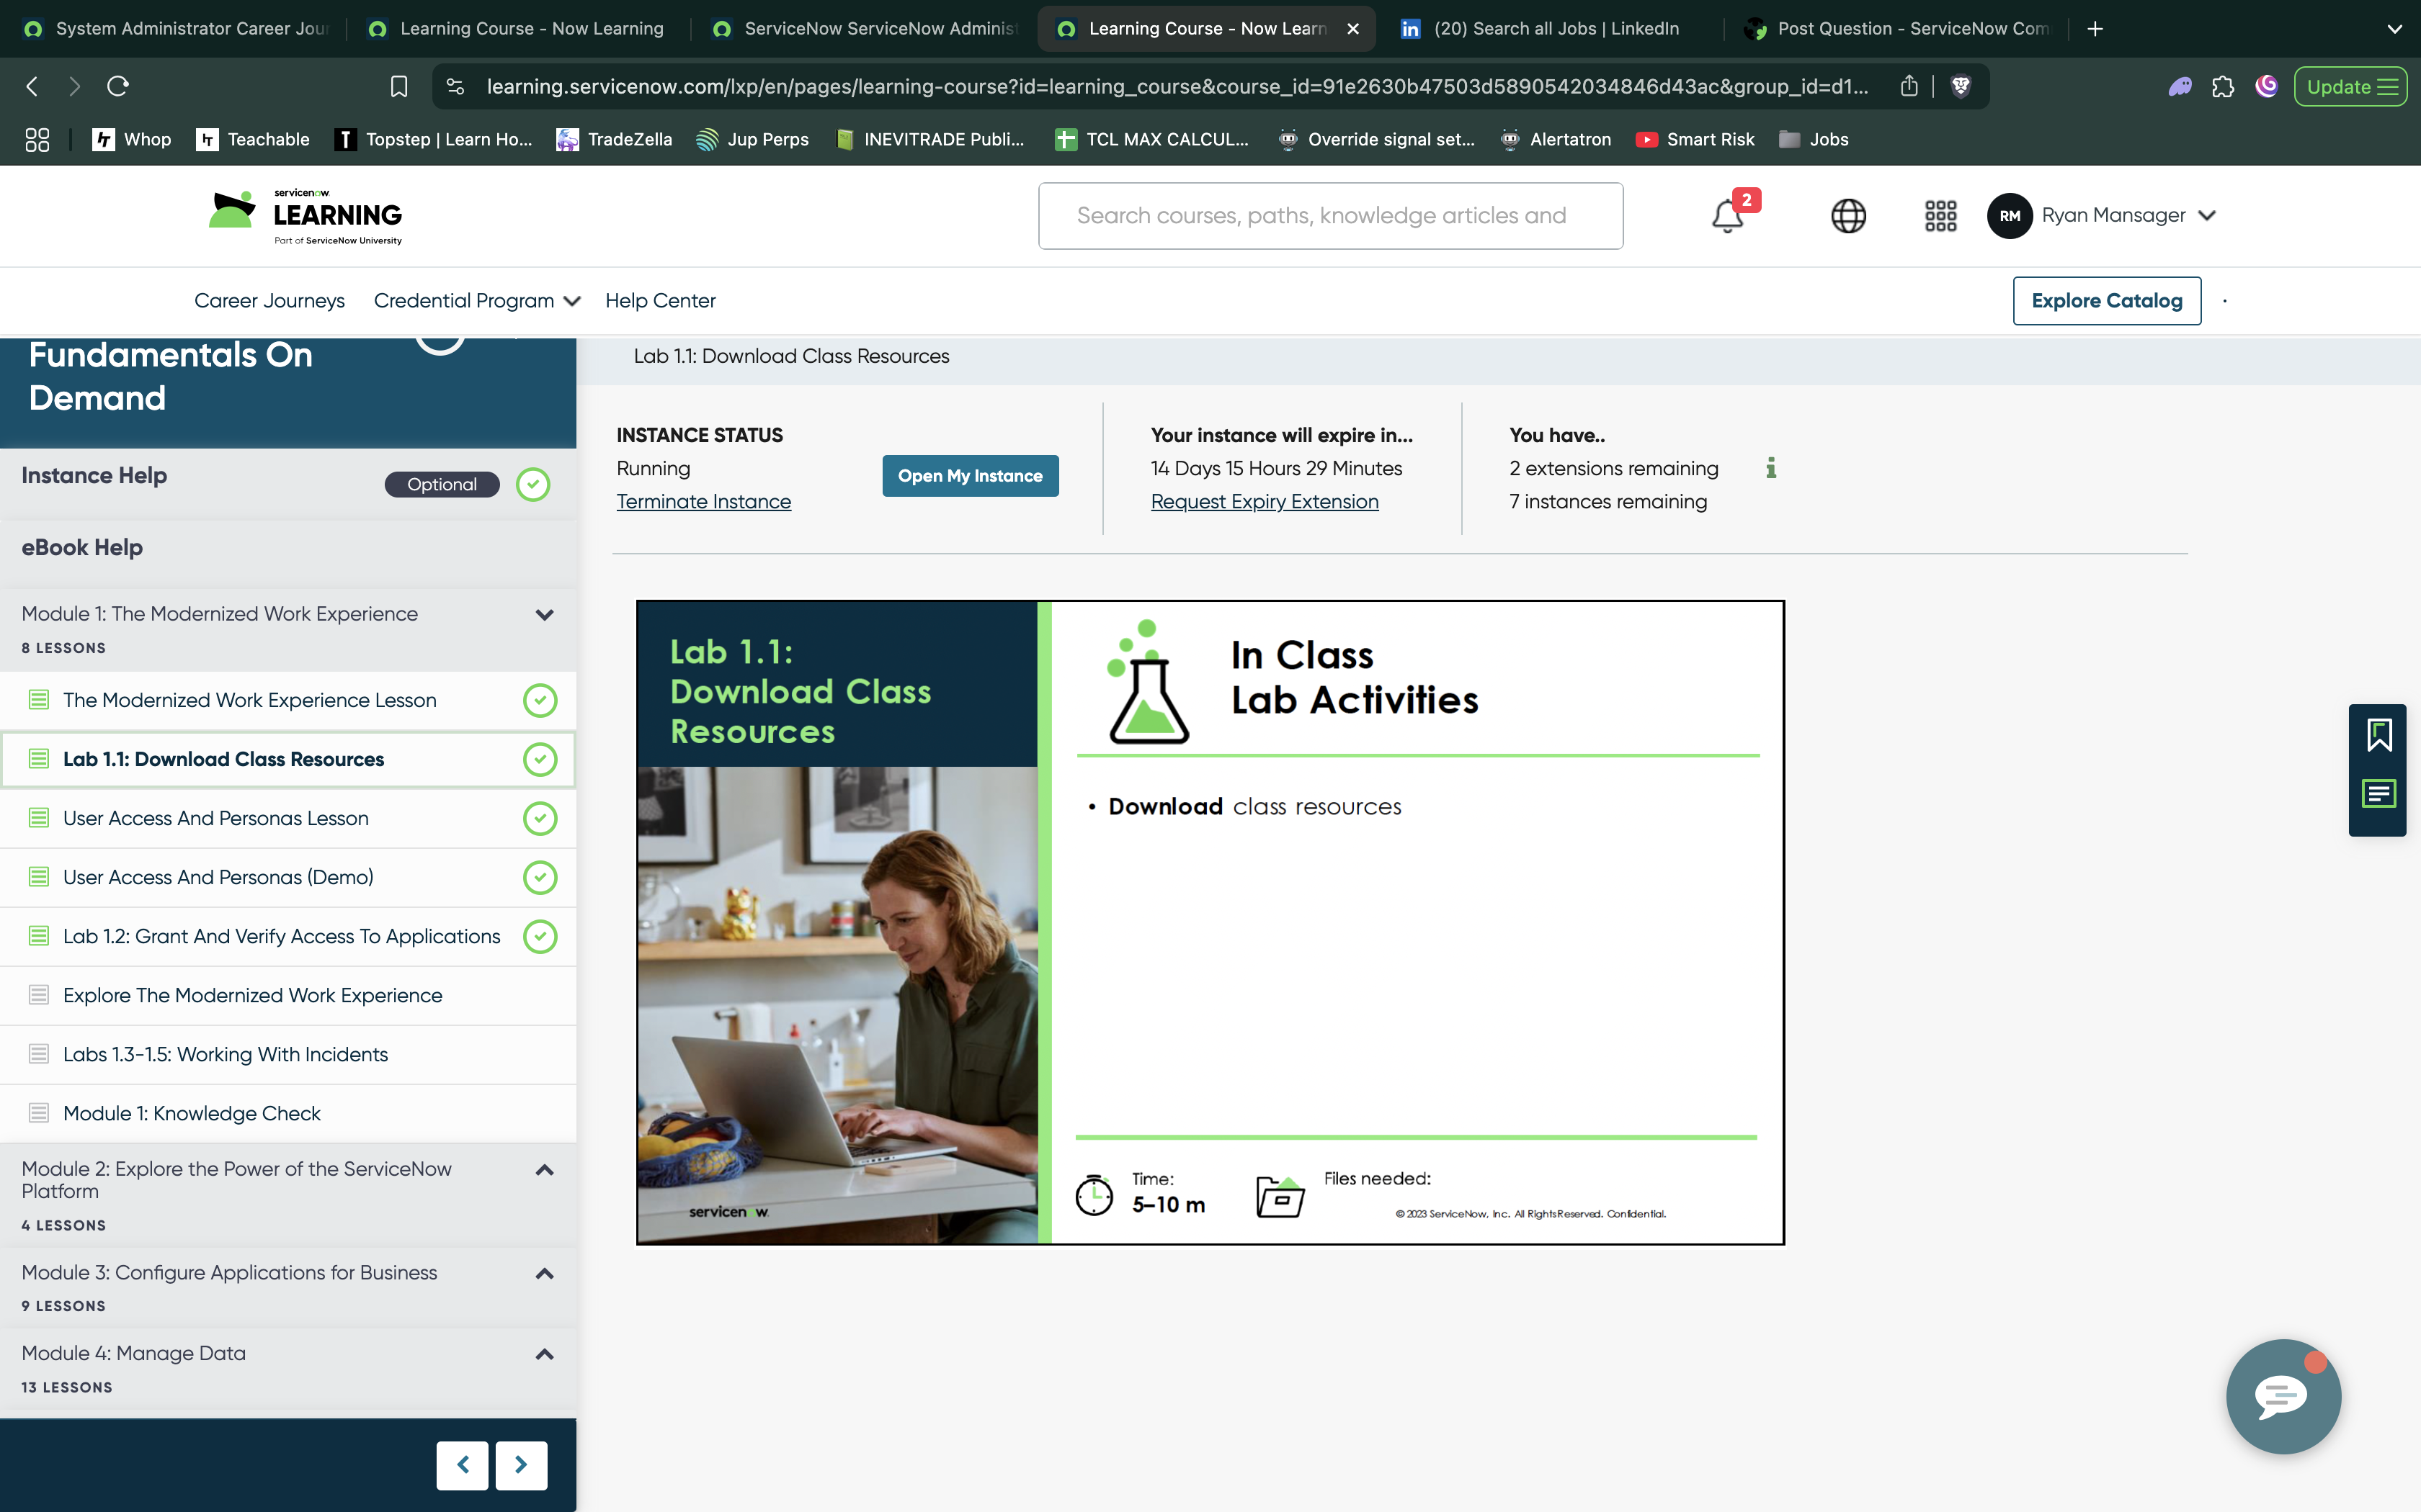Click the Request Expiry Extension link

[1264, 501]
